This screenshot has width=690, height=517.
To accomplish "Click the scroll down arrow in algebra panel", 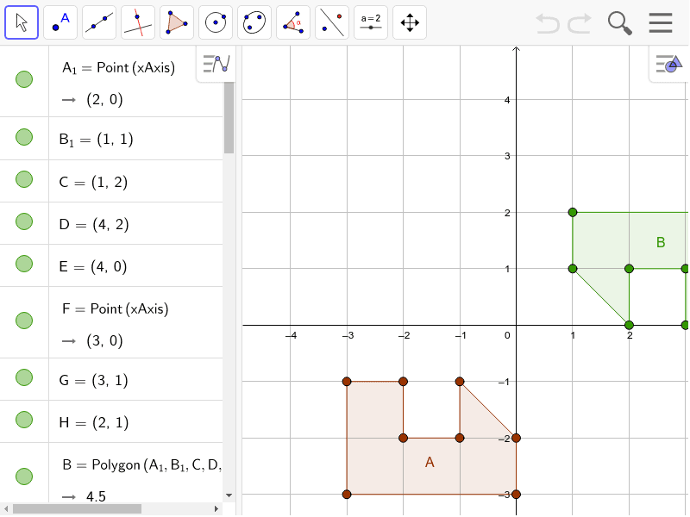I will click(x=229, y=495).
